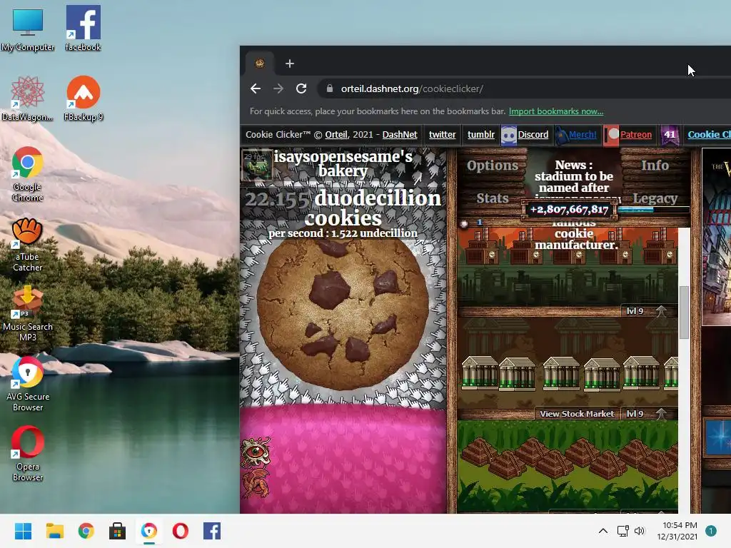Click View Stock Market button
The image size is (731, 548).
[577, 414]
